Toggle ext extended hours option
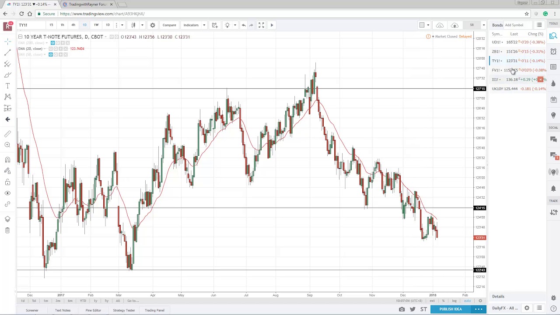The image size is (560, 315). click(x=432, y=301)
